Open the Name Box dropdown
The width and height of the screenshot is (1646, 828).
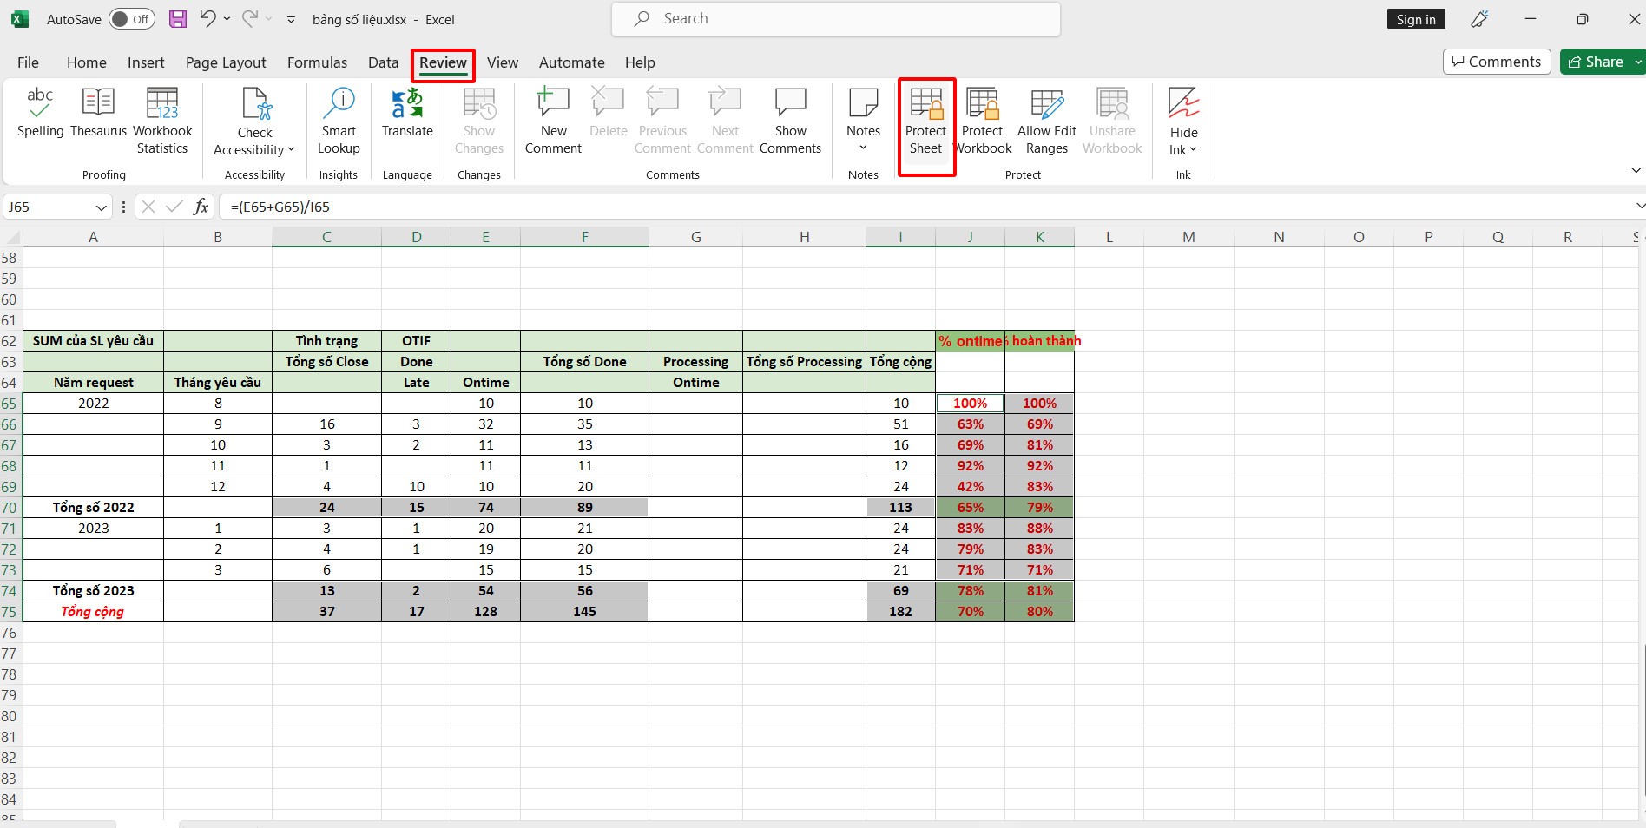(102, 207)
